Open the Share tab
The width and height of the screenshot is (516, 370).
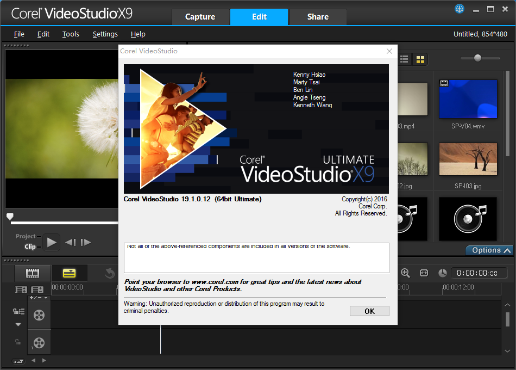318,17
